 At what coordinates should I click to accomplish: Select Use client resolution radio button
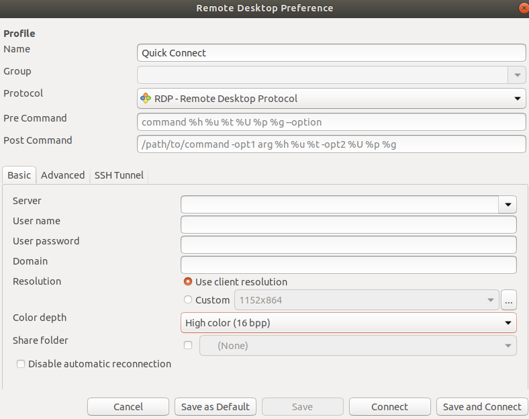[x=188, y=282]
